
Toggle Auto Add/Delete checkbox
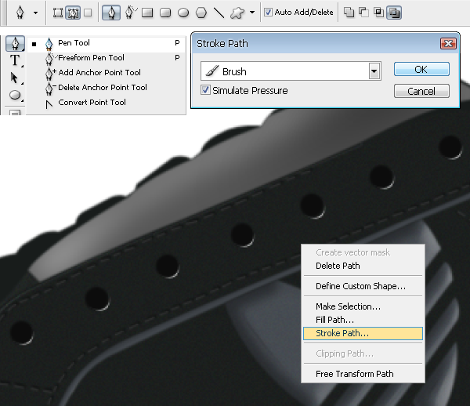(x=268, y=13)
